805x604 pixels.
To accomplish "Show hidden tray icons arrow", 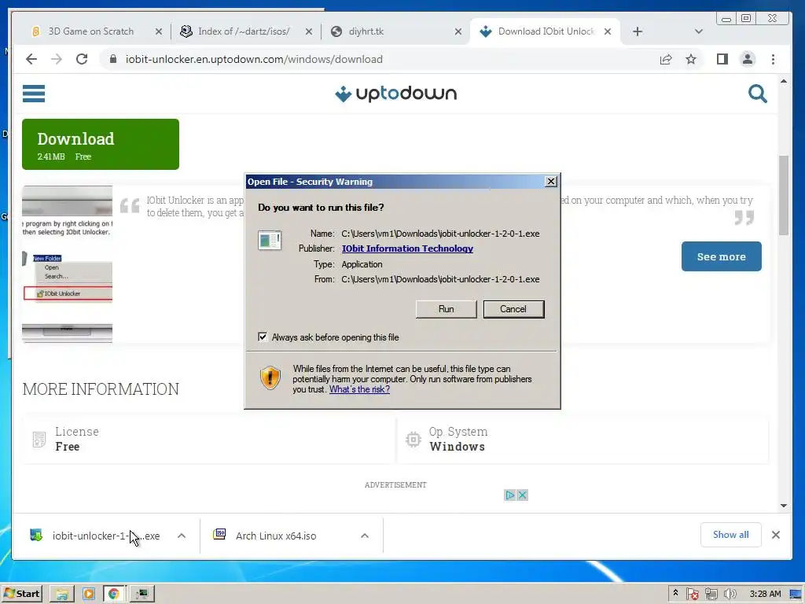I will (x=675, y=593).
